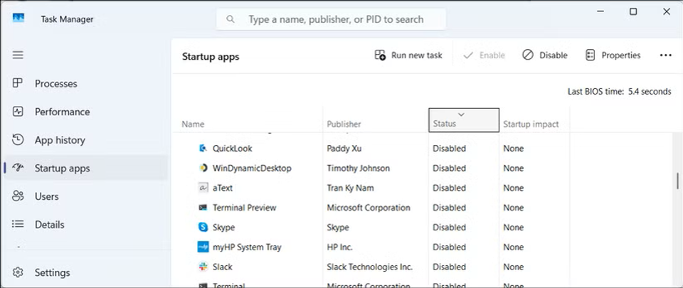Click publisher Timothy Johnson
Screen dimensions: 683x288
point(359,168)
